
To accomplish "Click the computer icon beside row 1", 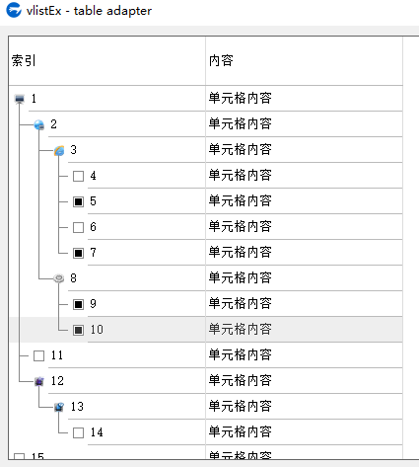I will coord(20,99).
